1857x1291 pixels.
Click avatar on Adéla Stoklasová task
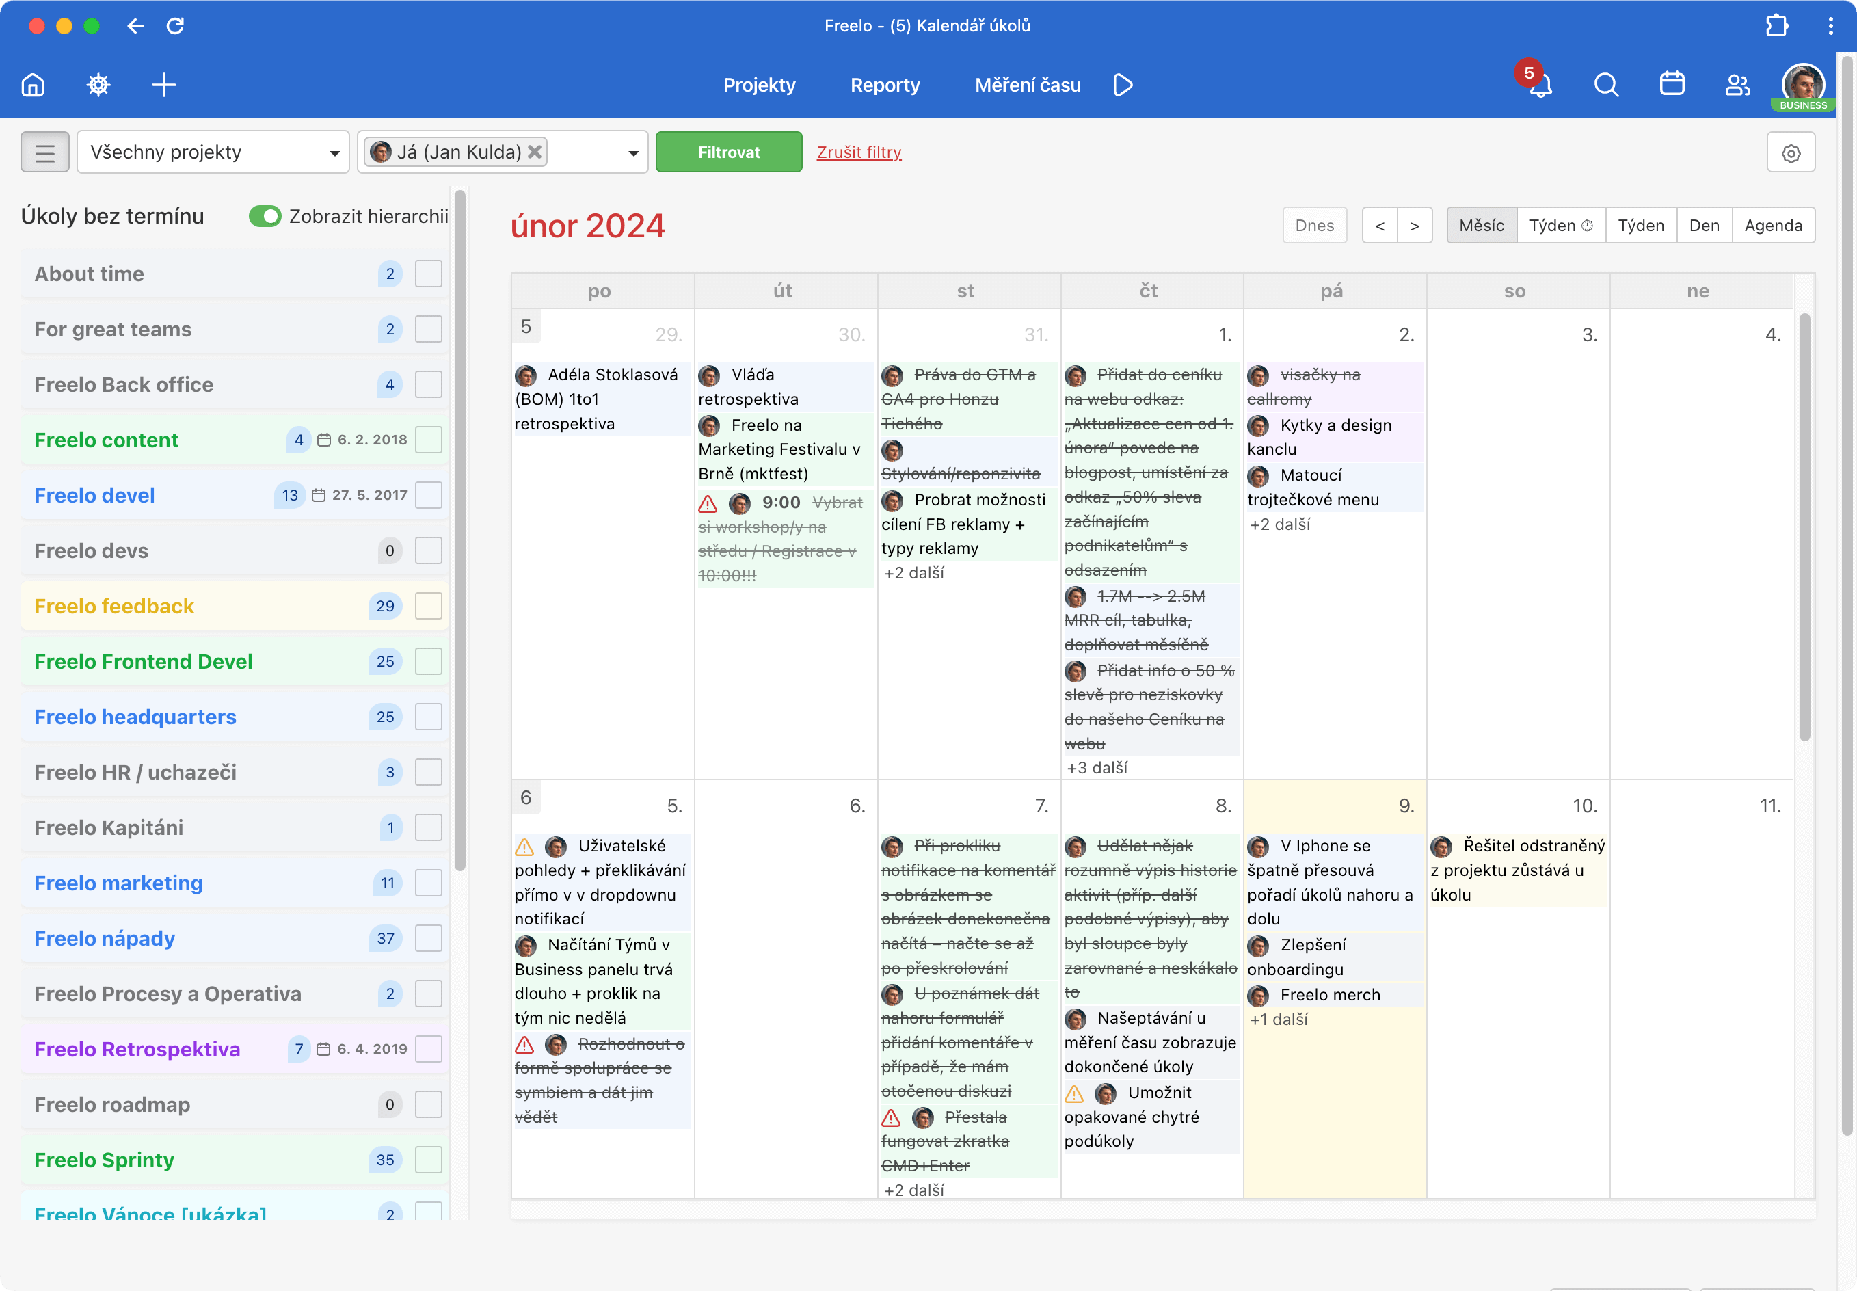coord(526,375)
